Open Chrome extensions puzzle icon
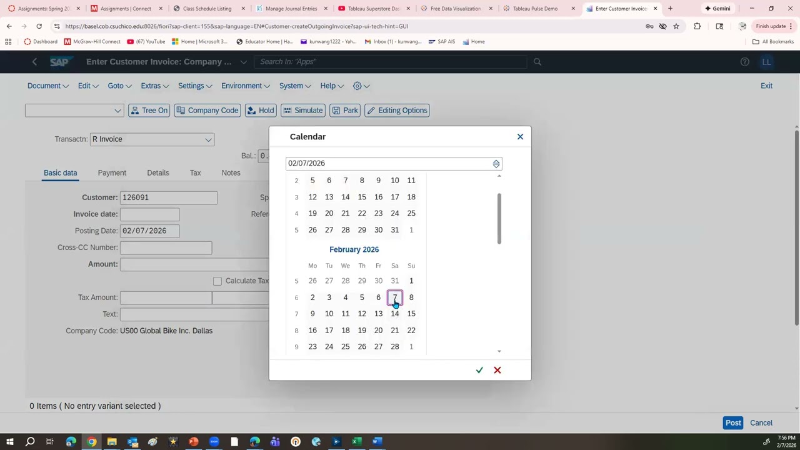Image resolution: width=800 pixels, height=450 pixels. pyautogui.click(x=697, y=26)
